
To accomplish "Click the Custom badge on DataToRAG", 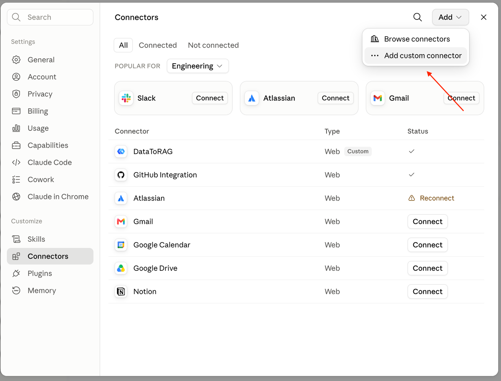I will 358,151.
